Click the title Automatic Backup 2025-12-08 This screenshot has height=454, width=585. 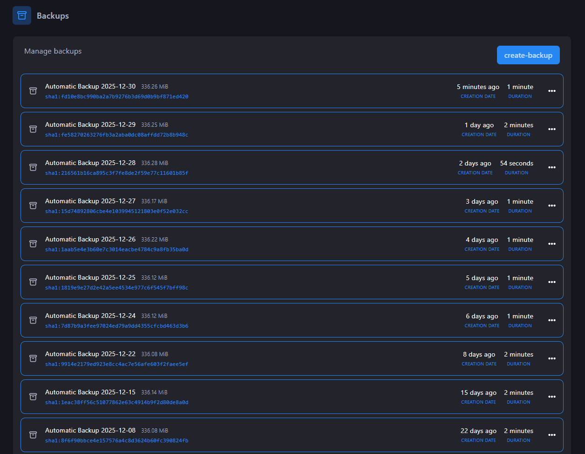tap(90, 430)
